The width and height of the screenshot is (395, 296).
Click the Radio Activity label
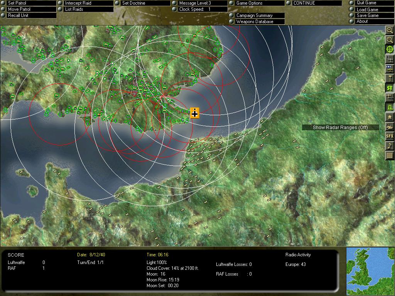(298, 255)
